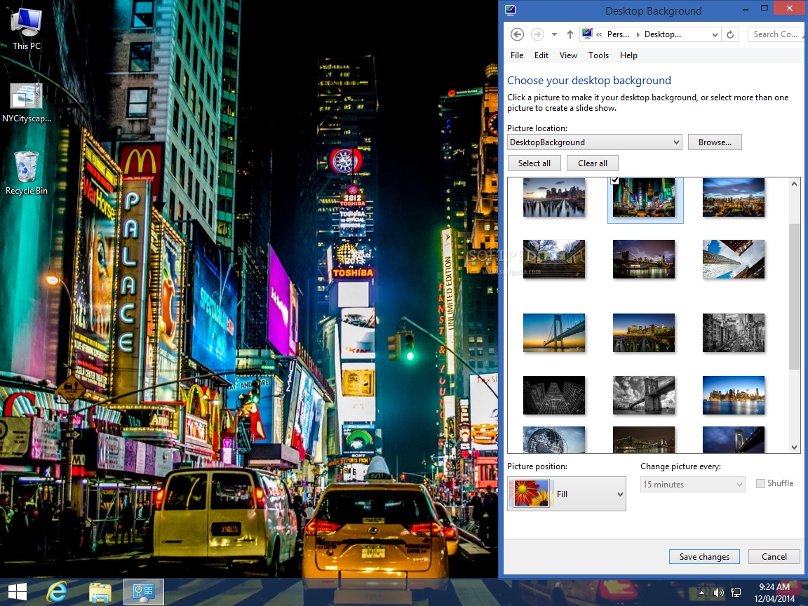This screenshot has width=808, height=606.
Task: Refresh the Desktop Background window
Action: (730, 34)
